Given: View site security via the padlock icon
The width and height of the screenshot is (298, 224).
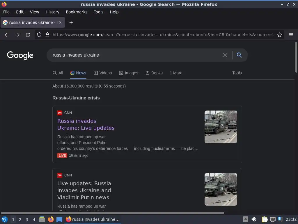Looking at the screenshot, I should point(47,35).
